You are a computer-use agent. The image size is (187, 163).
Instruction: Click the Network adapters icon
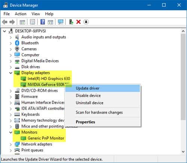pyautogui.click(x=17, y=144)
